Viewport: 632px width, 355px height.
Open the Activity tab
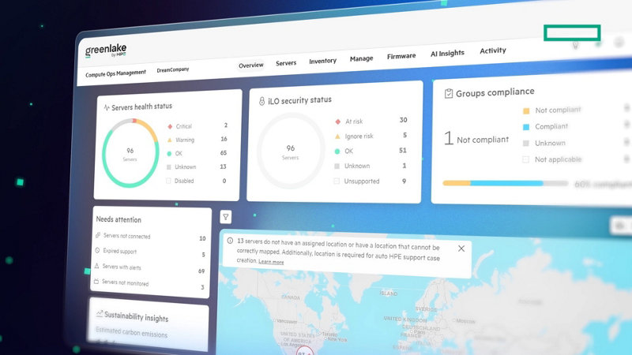point(492,50)
